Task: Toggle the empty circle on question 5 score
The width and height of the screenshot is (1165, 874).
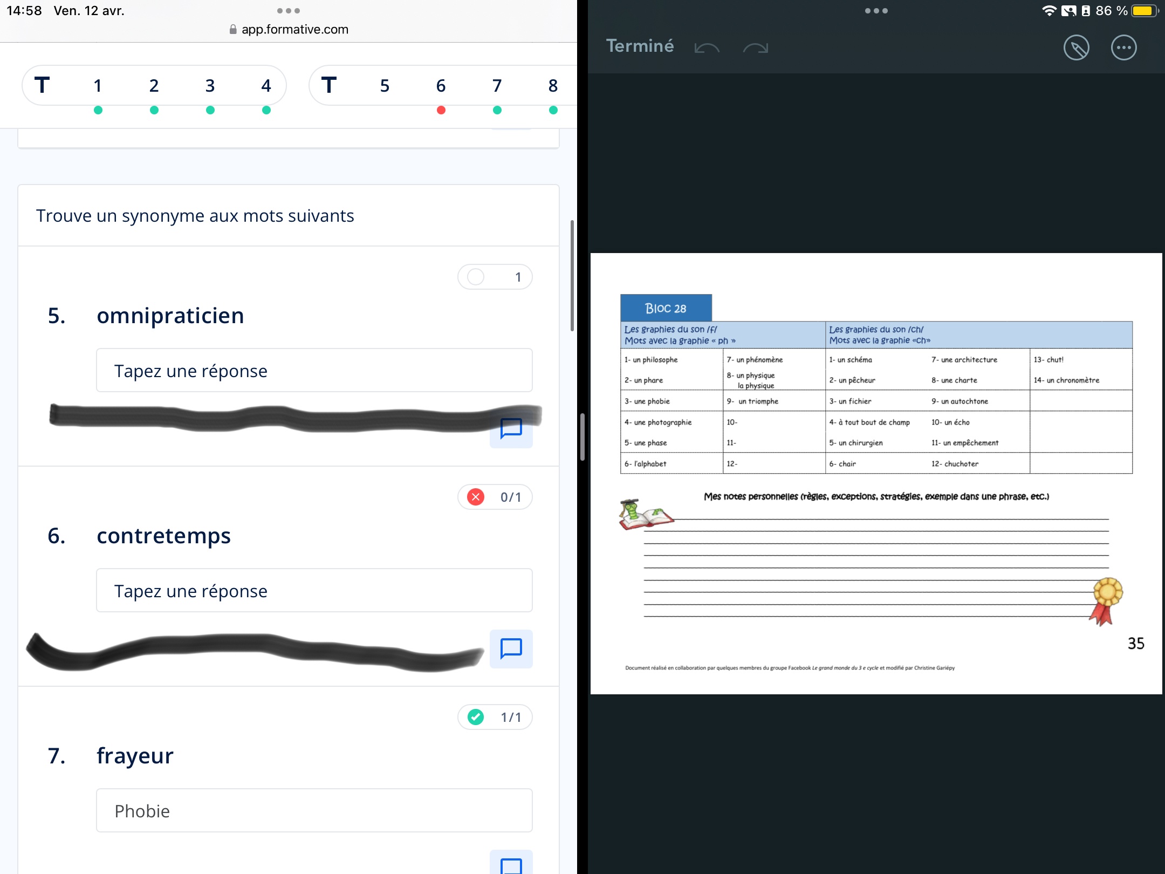Action: pyautogui.click(x=476, y=277)
